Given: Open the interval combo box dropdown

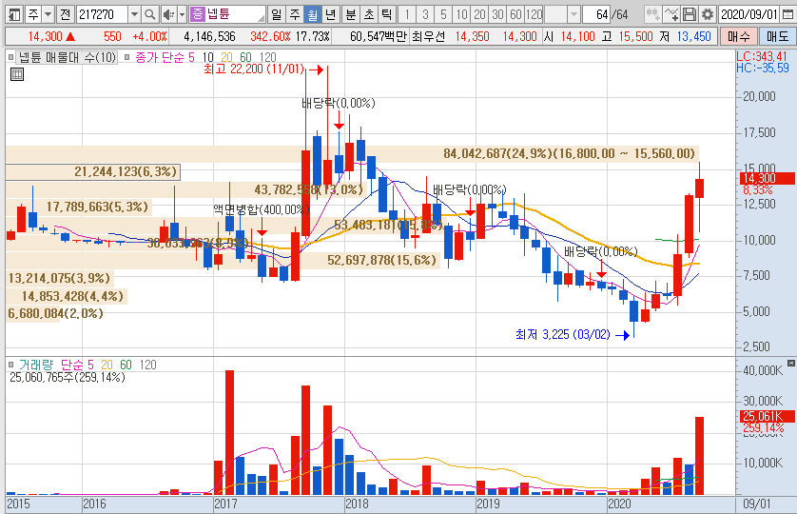Looking at the screenshot, I should point(573,14).
